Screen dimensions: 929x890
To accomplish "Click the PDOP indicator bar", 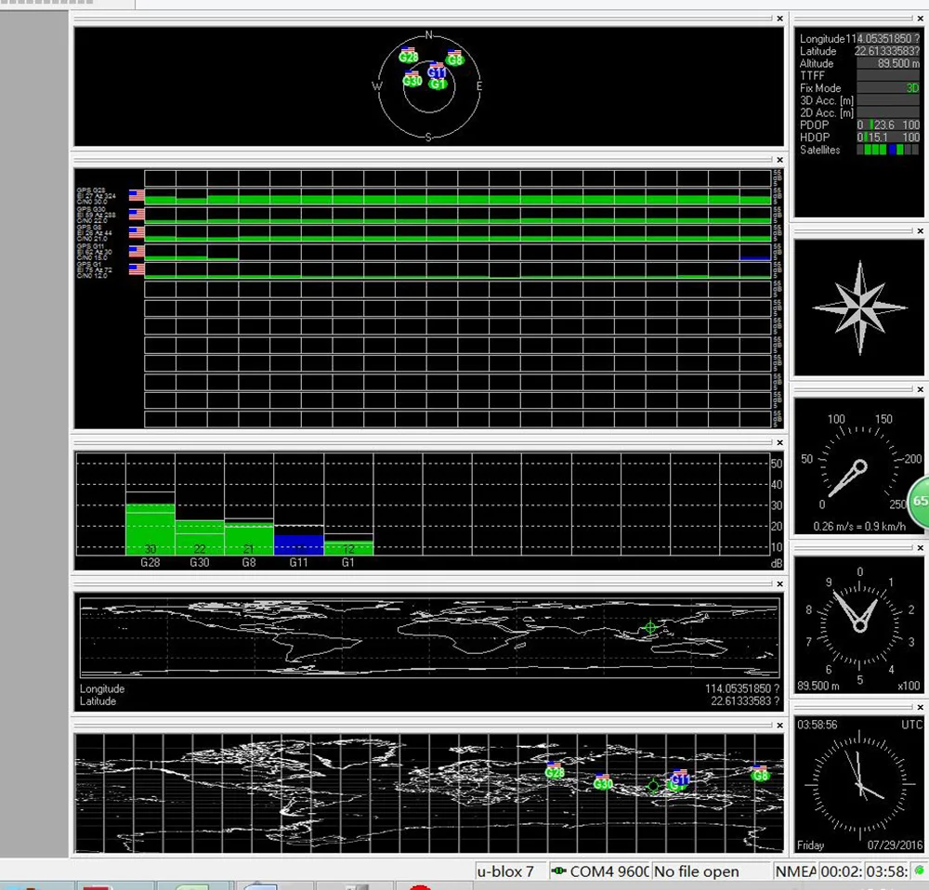I will [x=887, y=124].
